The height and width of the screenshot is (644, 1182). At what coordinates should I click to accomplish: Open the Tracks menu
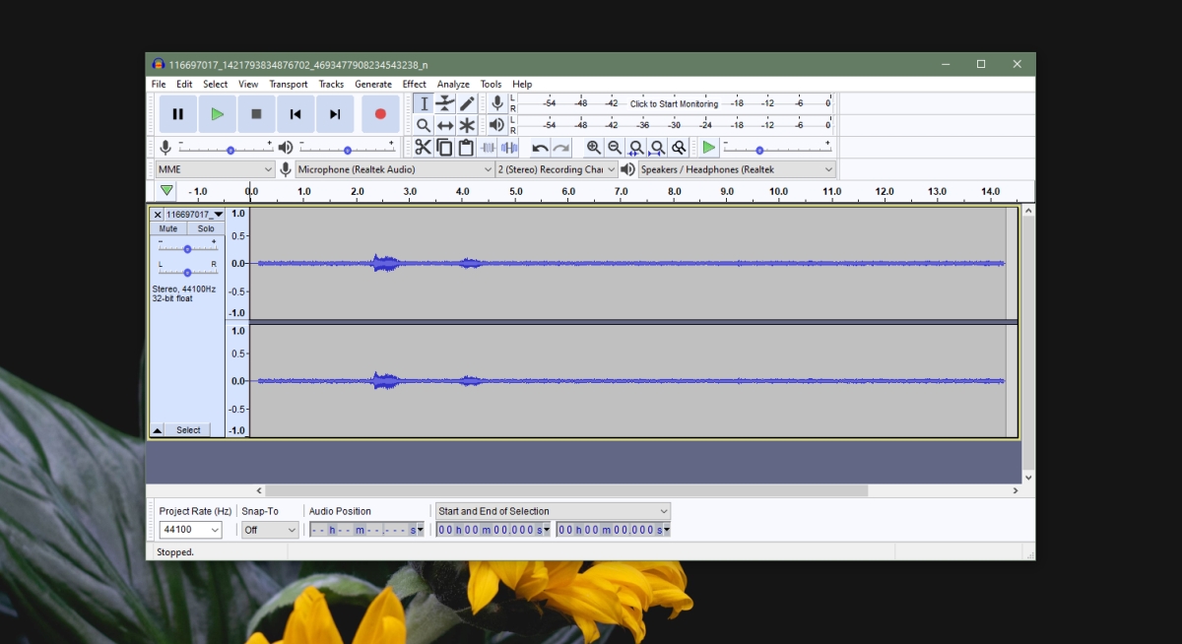[331, 85]
